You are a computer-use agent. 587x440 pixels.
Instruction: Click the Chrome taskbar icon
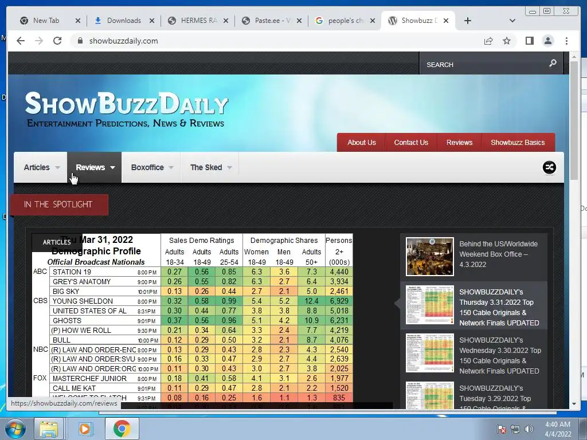coord(122,429)
